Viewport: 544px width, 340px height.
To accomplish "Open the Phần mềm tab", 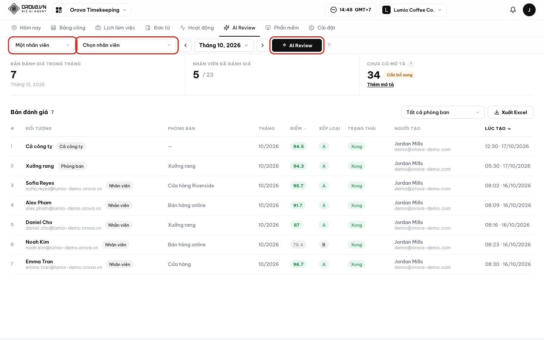I will (282, 28).
